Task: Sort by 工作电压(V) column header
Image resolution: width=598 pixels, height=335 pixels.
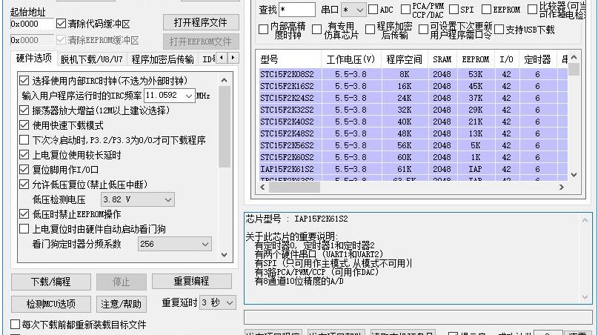Action: pyautogui.click(x=351, y=59)
